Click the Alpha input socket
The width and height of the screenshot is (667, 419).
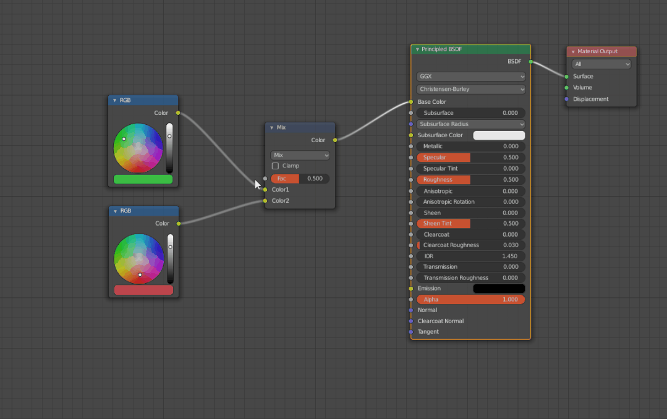(x=411, y=300)
